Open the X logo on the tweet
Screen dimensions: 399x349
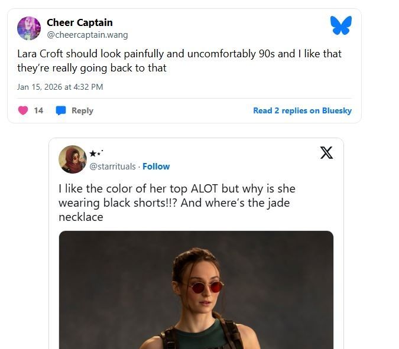tap(326, 153)
